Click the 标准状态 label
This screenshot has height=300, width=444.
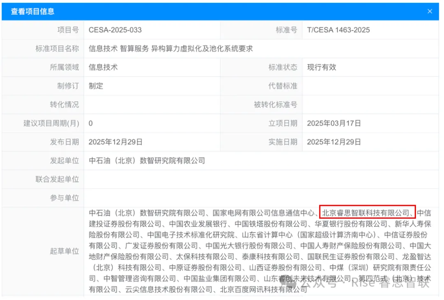pyautogui.click(x=283, y=67)
